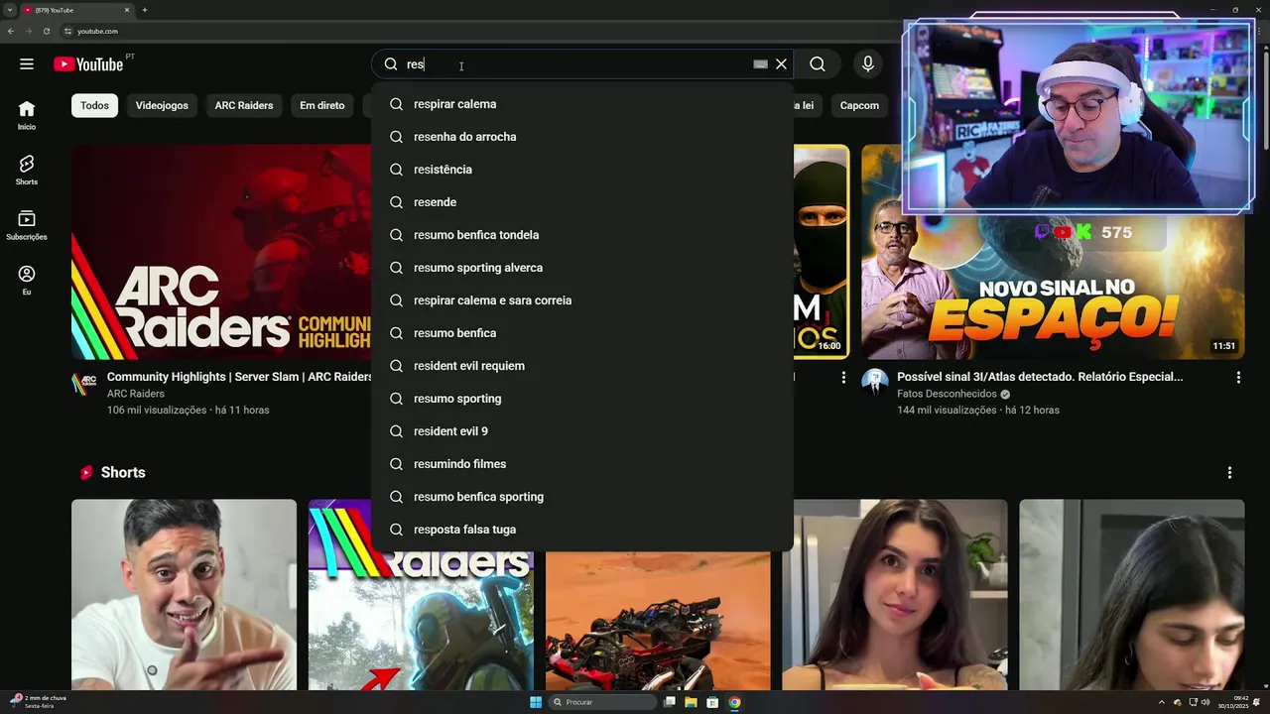Choose suggestion 'resumo benfica tondela'

[x=582, y=235]
